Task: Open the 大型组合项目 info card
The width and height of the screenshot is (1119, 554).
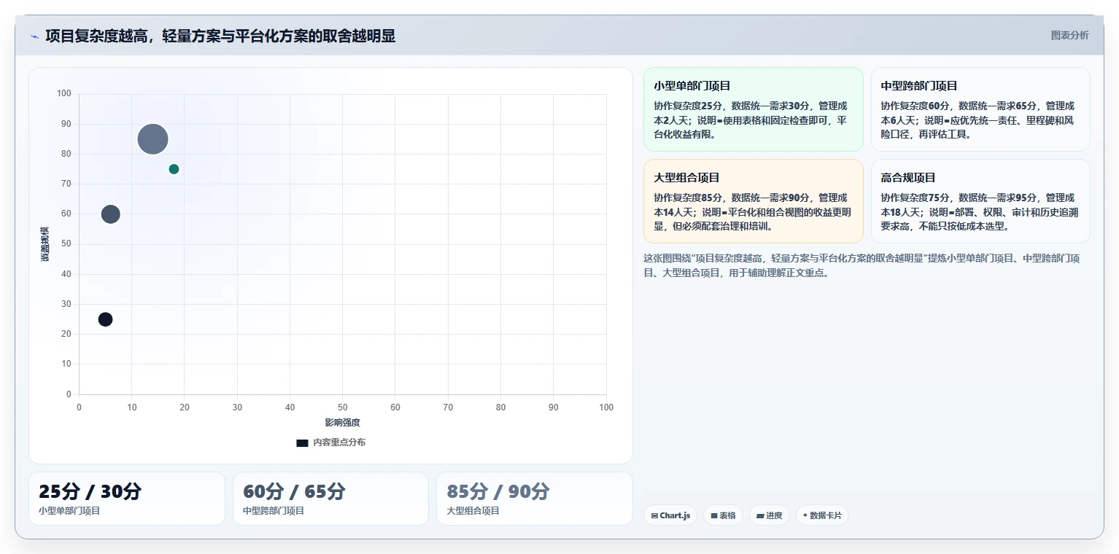Action: click(x=753, y=201)
